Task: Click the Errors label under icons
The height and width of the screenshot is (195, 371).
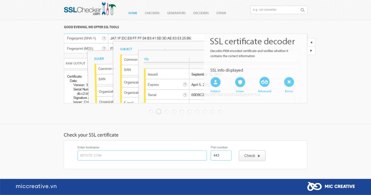Action: coord(289,91)
